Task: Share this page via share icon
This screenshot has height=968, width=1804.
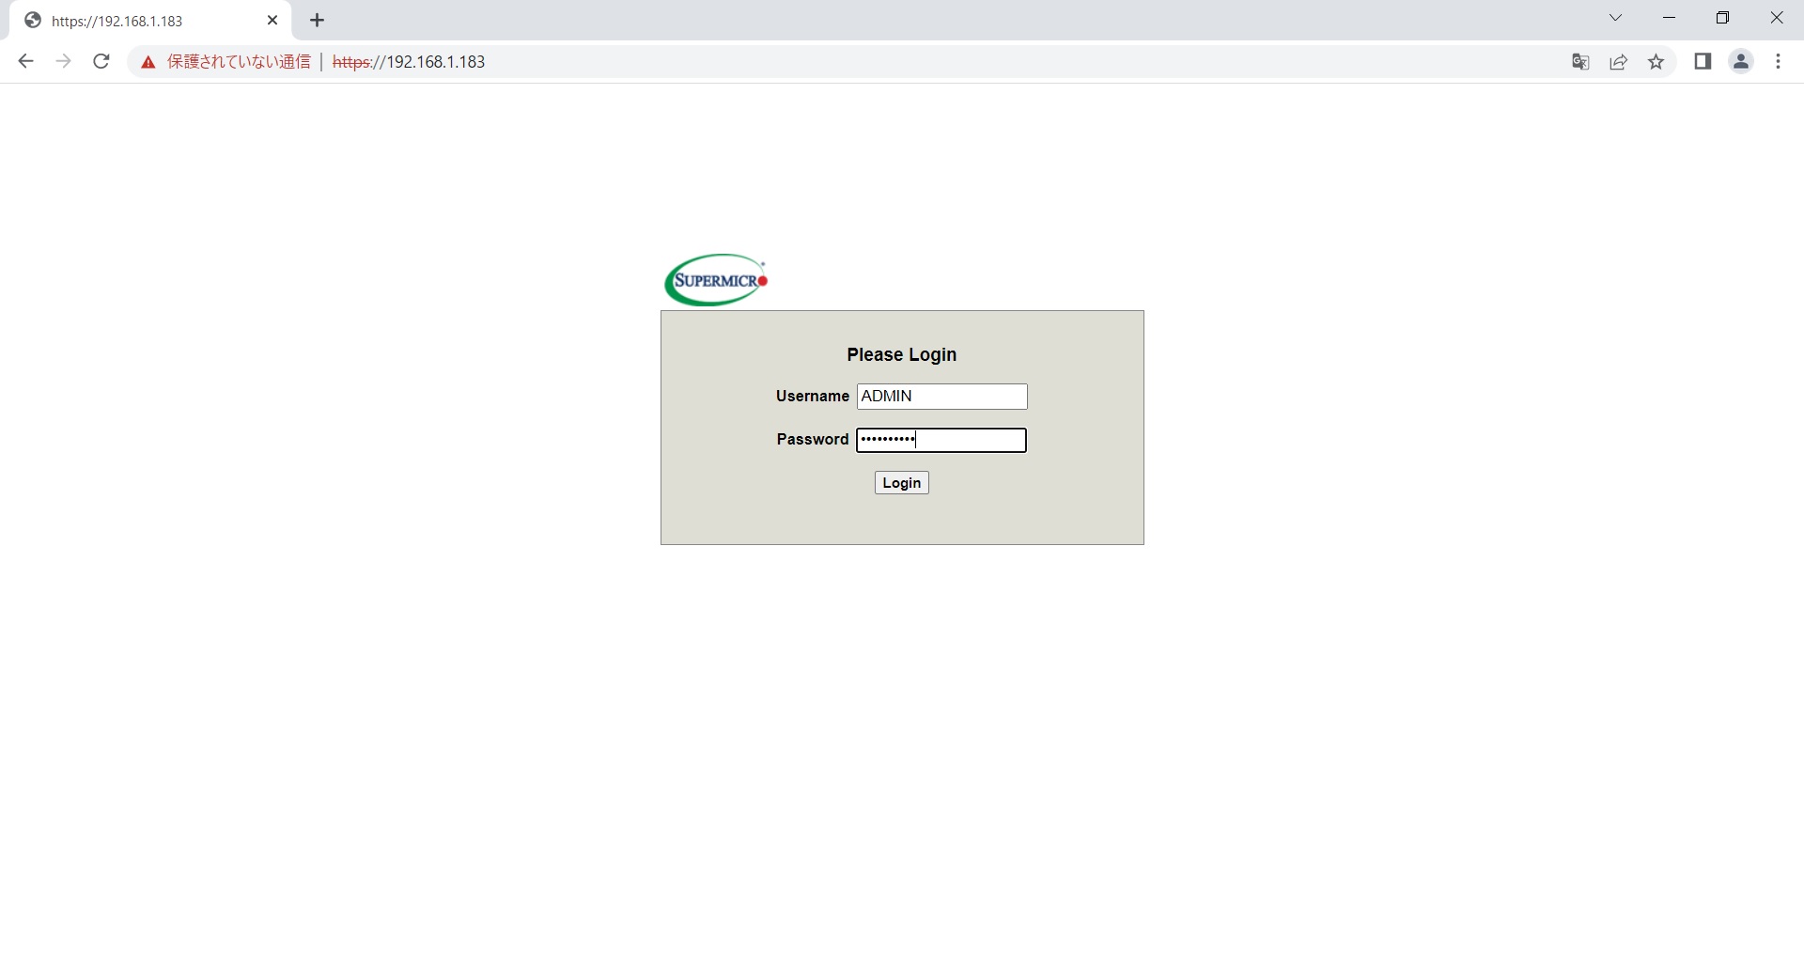Action: (x=1618, y=62)
